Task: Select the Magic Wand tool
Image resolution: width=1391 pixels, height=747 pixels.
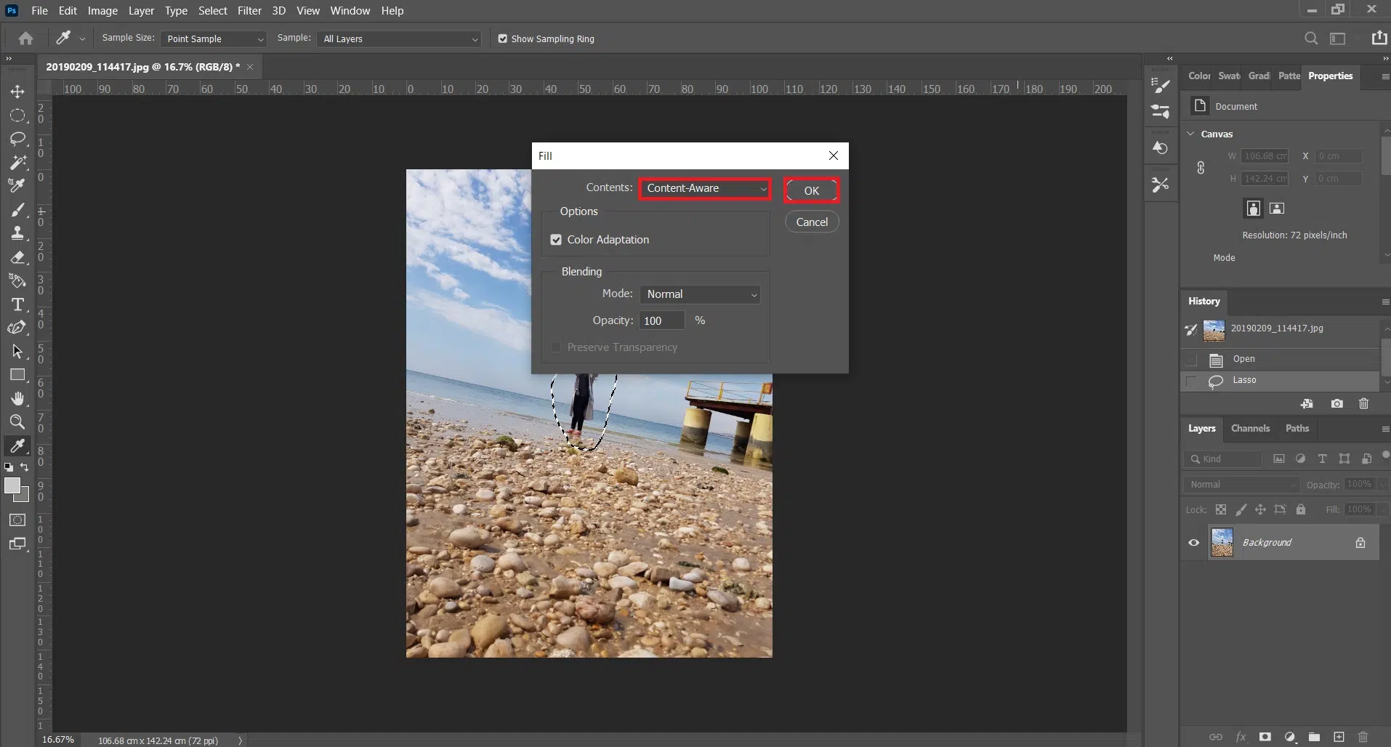Action: [x=17, y=163]
